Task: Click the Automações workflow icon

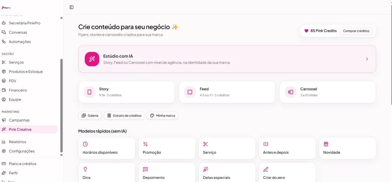Action: tap(4, 41)
